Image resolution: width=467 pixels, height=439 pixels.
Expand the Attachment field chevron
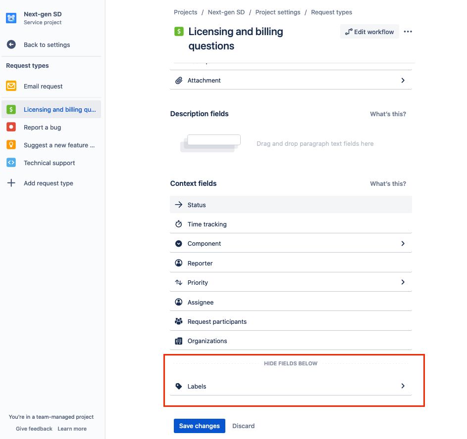(403, 80)
